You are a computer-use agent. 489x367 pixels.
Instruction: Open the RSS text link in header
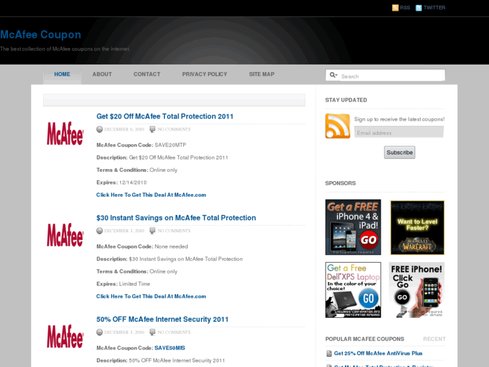405,8
